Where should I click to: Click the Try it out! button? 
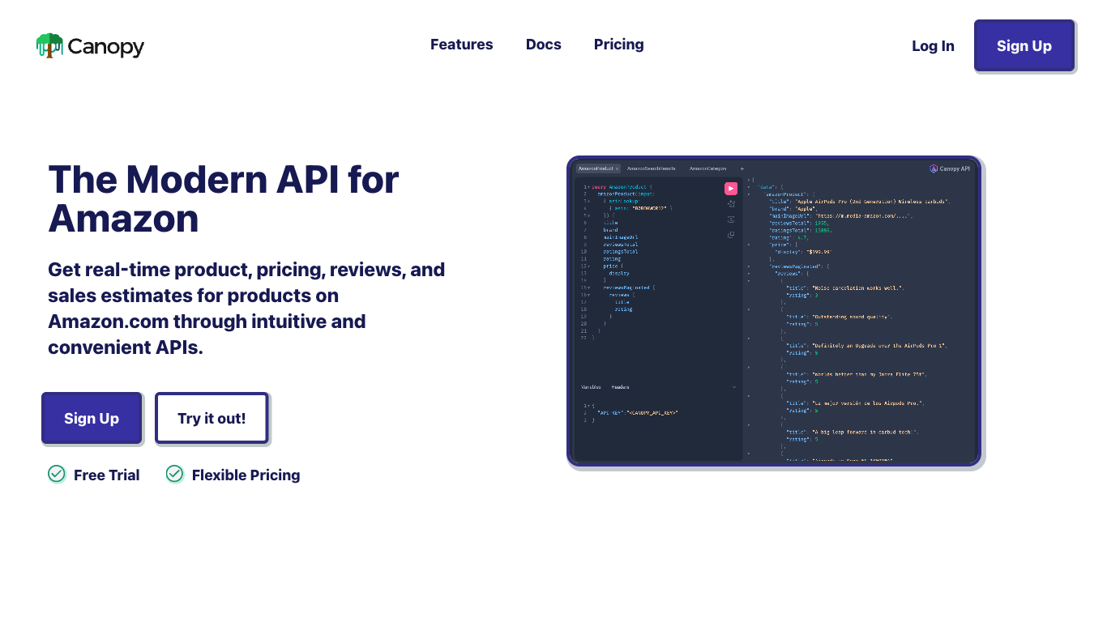[x=212, y=418]
